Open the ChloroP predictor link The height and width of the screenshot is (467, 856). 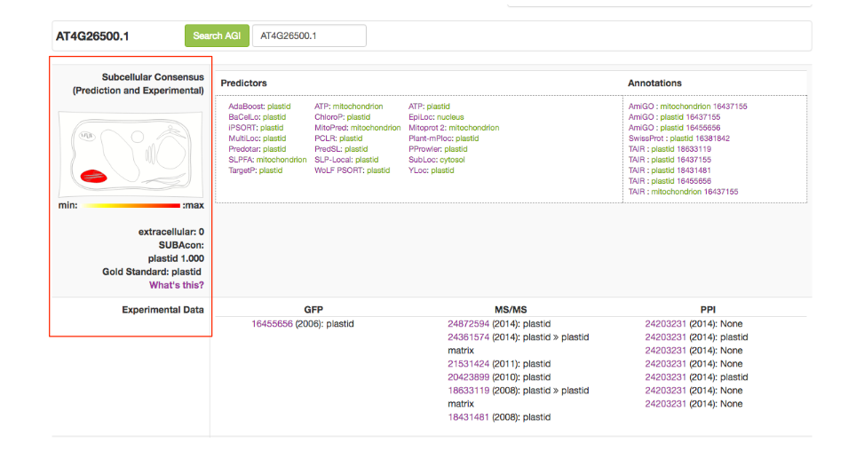[x=329, y=117]
